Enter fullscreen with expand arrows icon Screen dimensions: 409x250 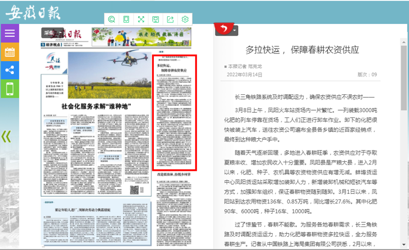point(141,19)
